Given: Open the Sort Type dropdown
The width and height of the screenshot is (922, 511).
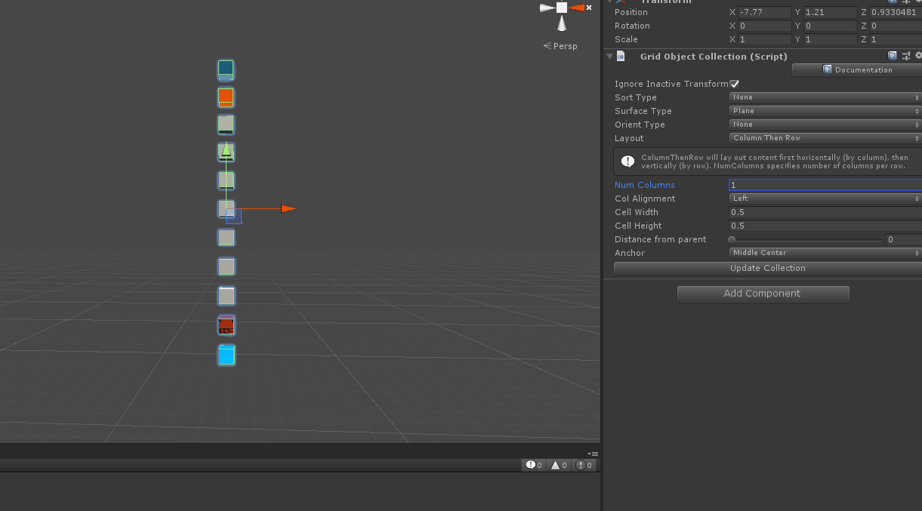Looking at the screenshot, I should pos(825,97).
